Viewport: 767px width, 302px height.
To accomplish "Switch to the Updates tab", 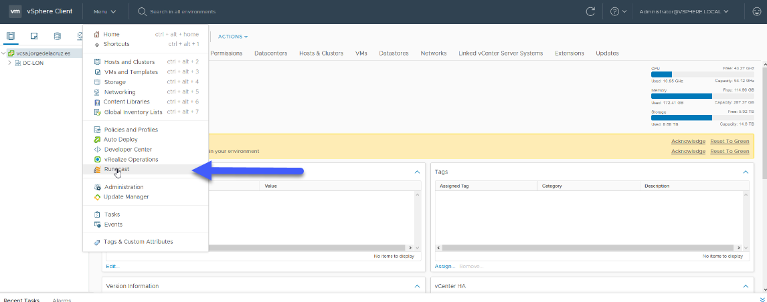I will [607, 53].
